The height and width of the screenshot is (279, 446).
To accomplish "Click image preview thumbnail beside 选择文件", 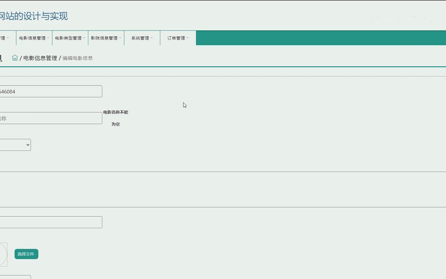I will click(3, 255).
